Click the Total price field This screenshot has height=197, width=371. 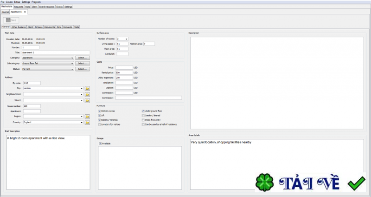124,83
